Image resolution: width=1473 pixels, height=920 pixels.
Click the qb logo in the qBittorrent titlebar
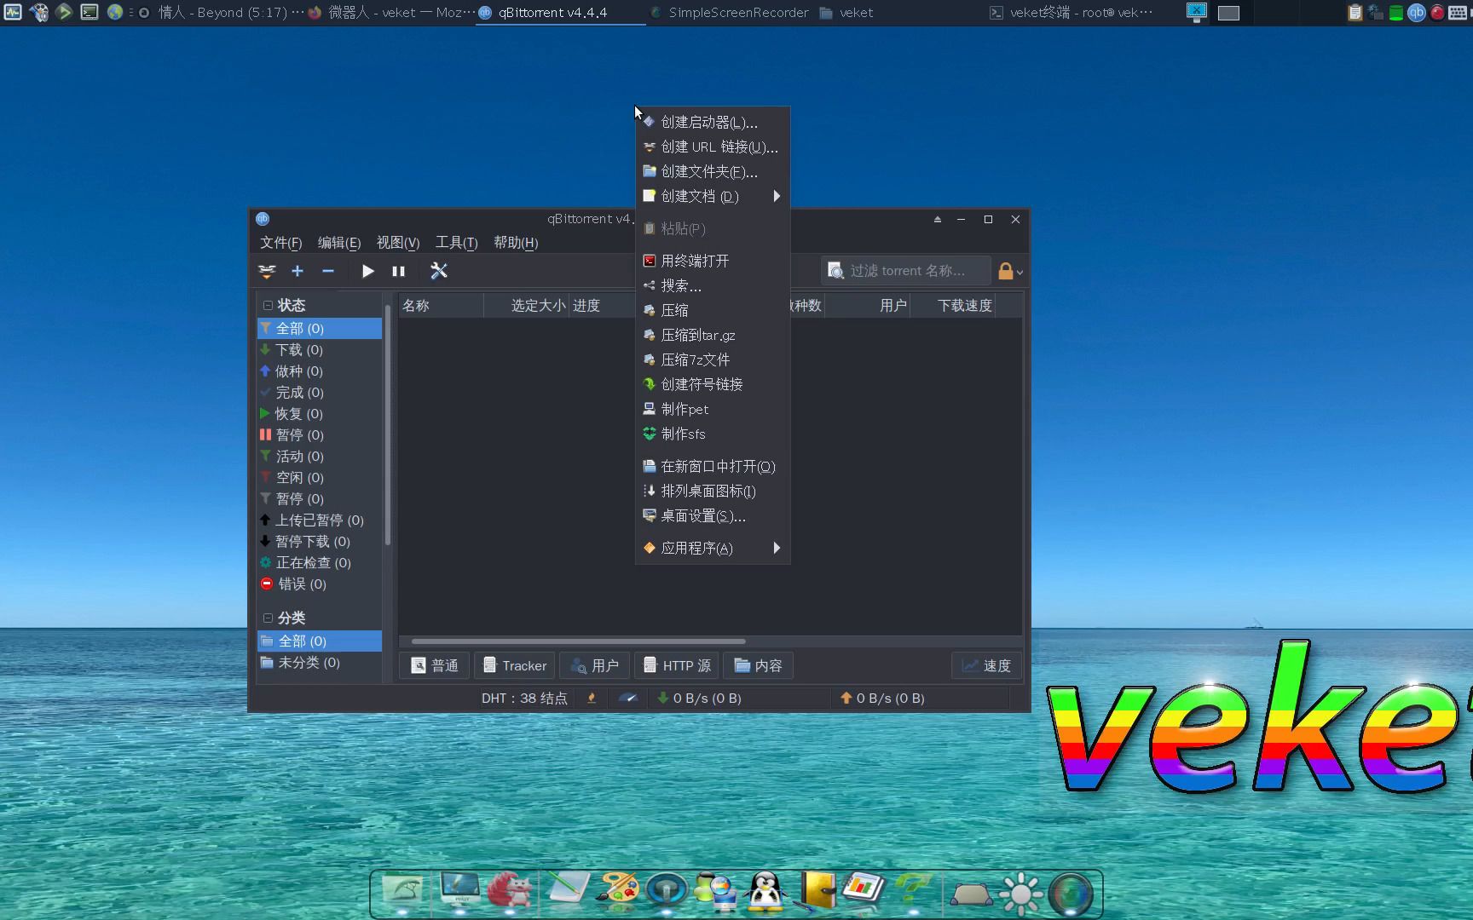pos(262,219)
